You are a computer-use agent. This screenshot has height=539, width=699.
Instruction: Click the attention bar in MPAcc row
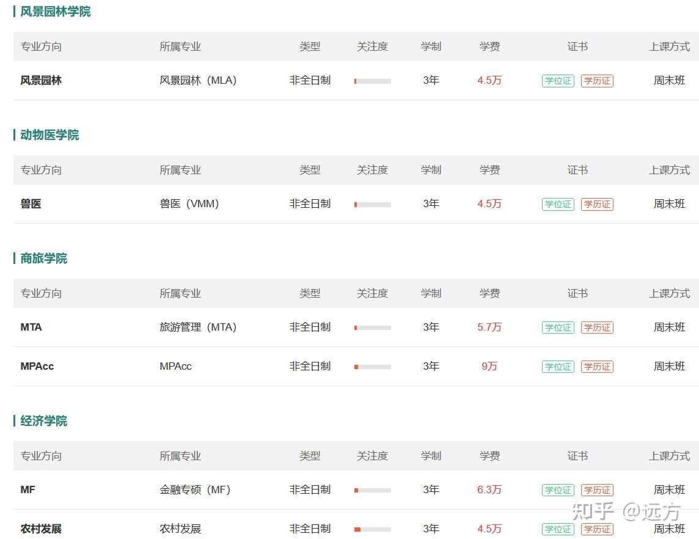[373, 367]
